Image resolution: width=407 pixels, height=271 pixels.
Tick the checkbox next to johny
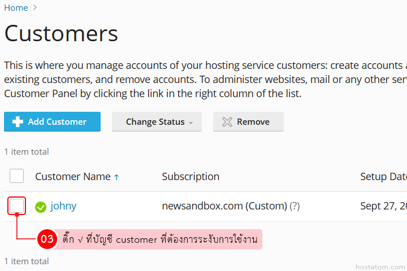16,206
